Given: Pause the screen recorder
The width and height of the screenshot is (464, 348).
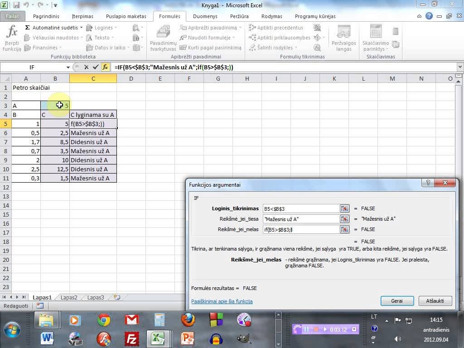Looking at the screenshot, I should [x=306, y=329].
